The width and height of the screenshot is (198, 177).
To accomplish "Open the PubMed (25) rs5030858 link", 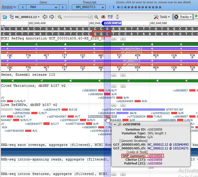I will coord(155,163).
